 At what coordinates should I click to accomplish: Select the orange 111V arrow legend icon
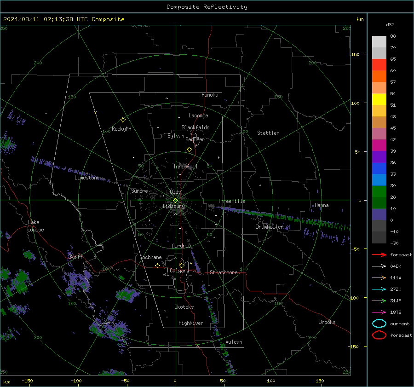[379, 277]
